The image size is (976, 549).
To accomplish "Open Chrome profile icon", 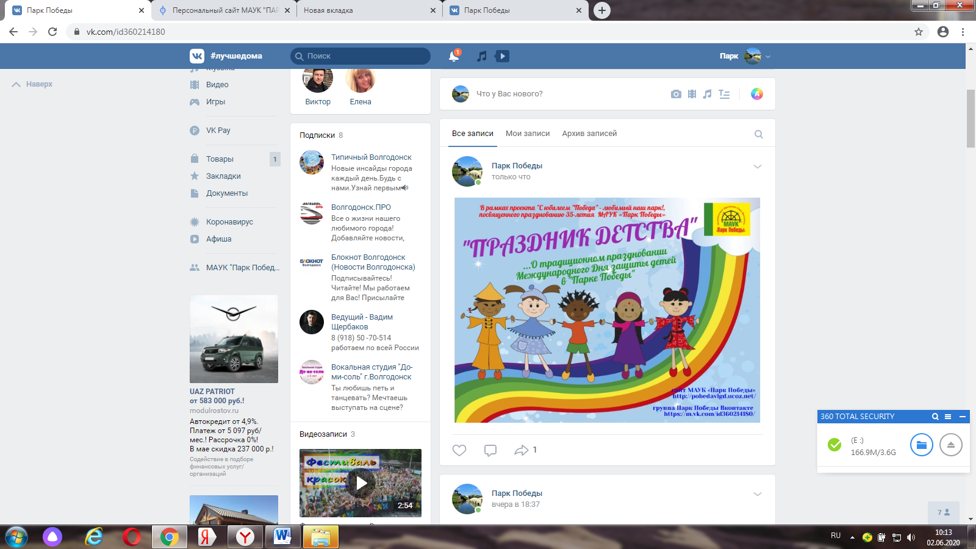I will (943, 32).
